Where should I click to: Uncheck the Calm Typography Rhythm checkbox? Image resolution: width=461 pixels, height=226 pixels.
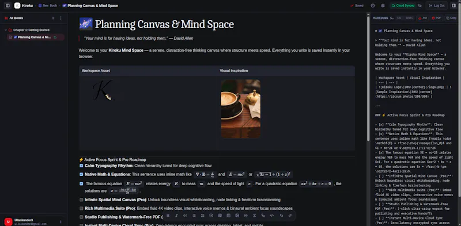(x=81, y=166)
